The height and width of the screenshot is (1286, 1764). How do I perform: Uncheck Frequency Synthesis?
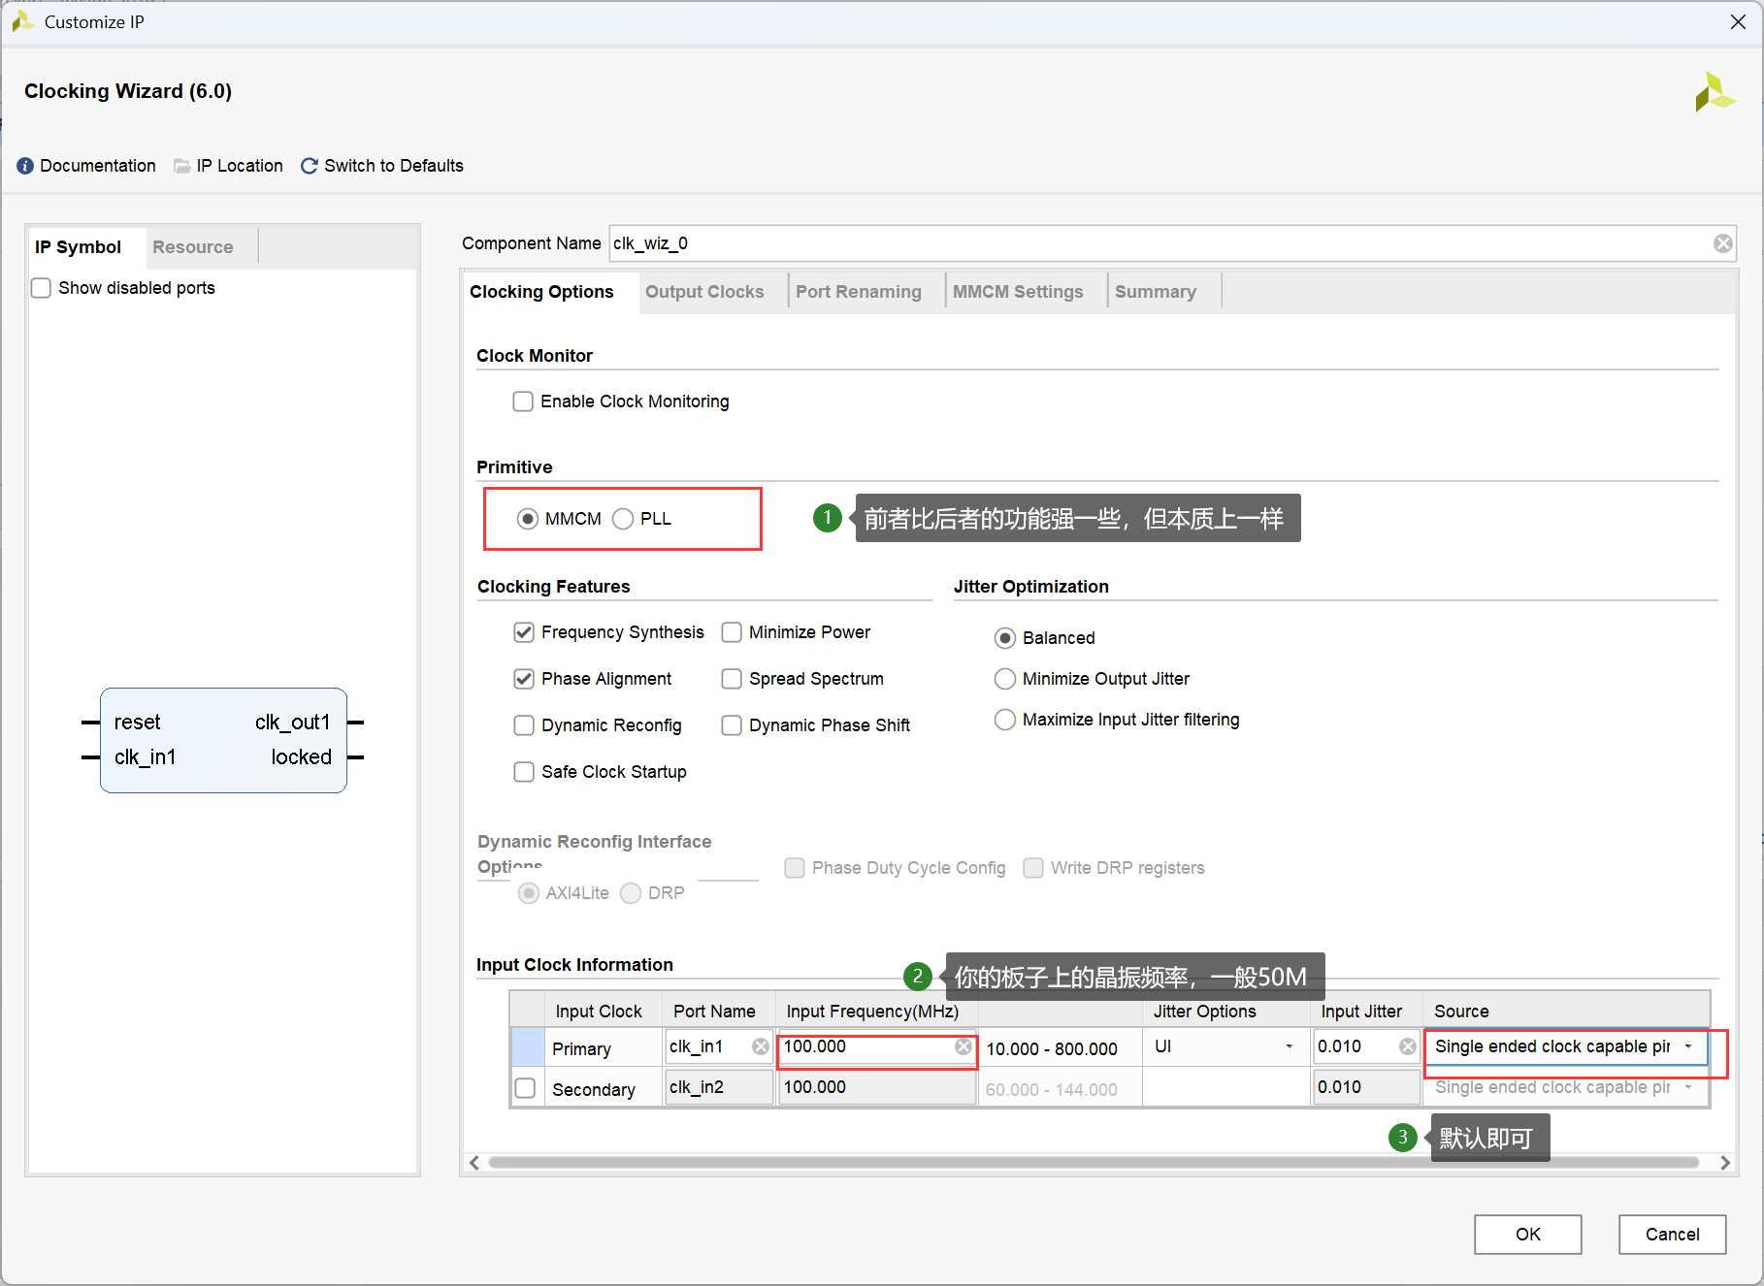[x=524, y=632]
